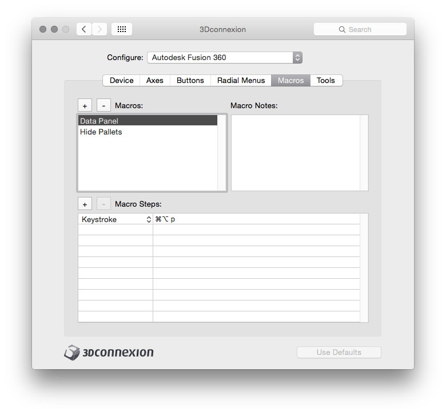446x415 pixels.
Task: Click the Use Defaults button
Action: click(339, 353)
